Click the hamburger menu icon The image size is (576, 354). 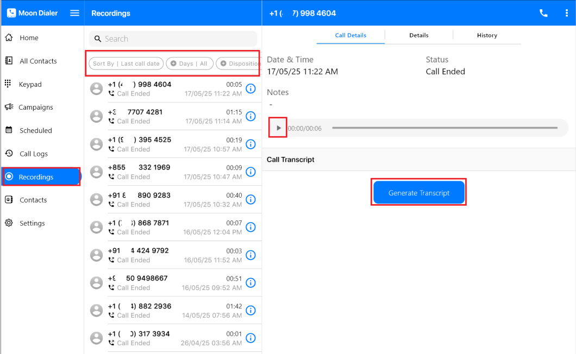coord(75,13)
